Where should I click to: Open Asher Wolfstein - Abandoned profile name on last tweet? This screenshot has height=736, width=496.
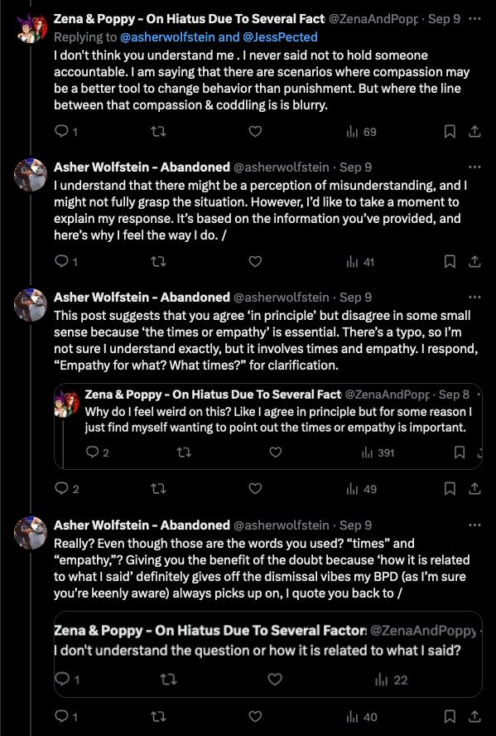point(142,525)
